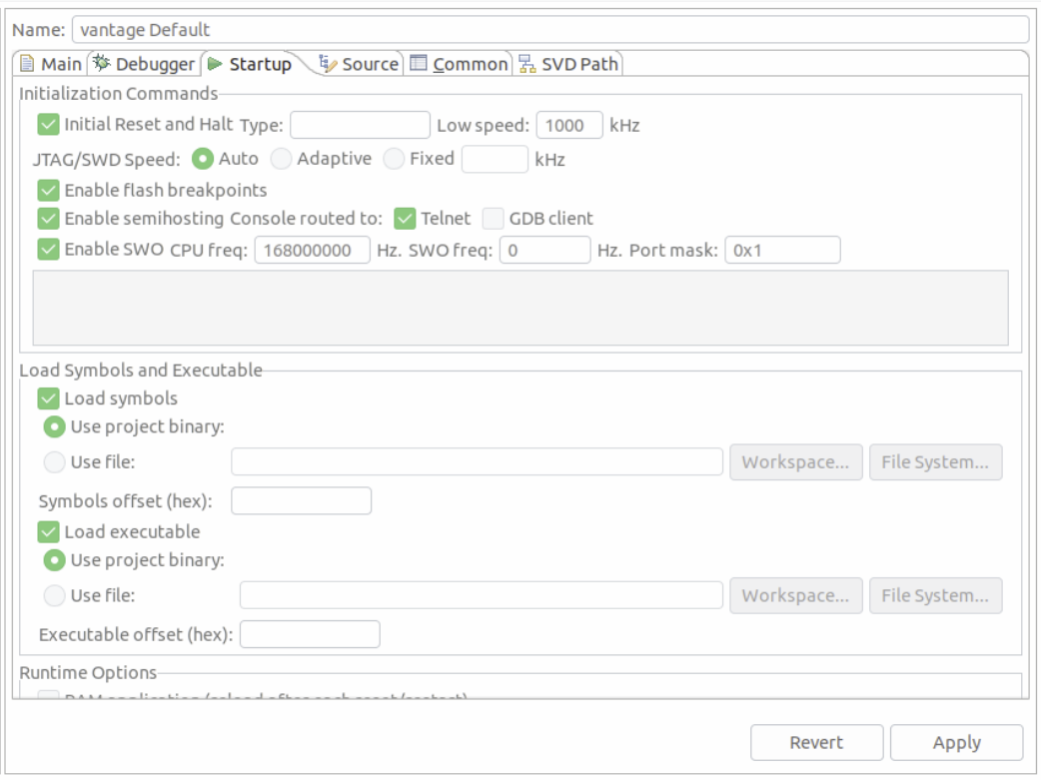The height and width of the screenshot is (780, 1041).
Task: Click the Startup tab green arrow icon
Action: (215, 61)
